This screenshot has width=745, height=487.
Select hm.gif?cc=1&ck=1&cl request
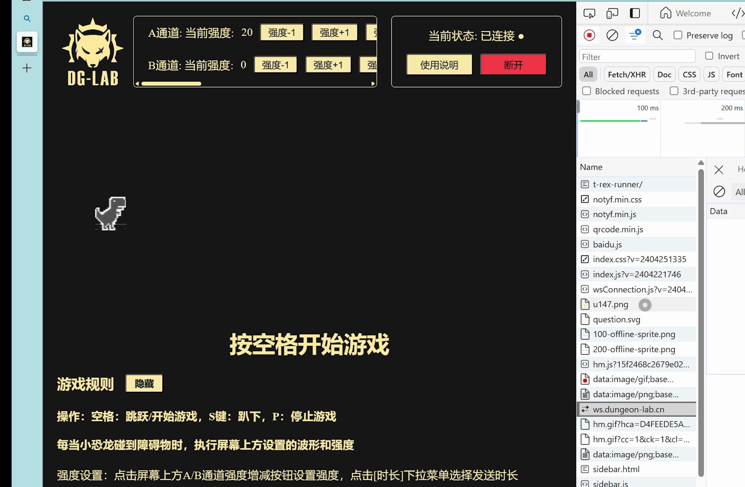click(x=636, y=440)
